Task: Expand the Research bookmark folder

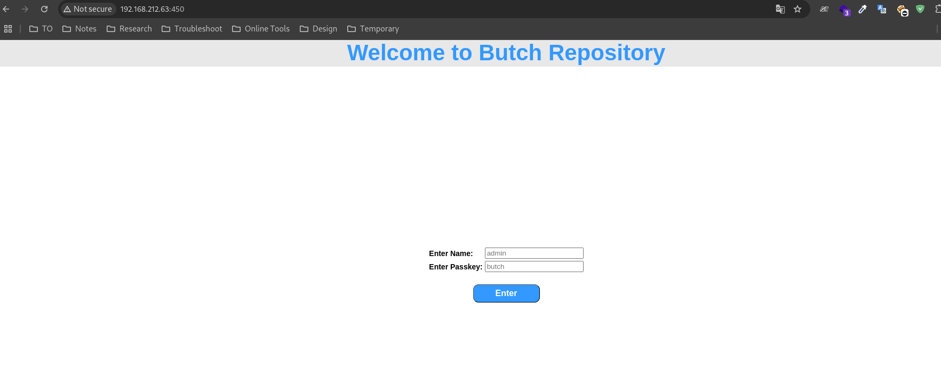Action: (x=129, y=29)
